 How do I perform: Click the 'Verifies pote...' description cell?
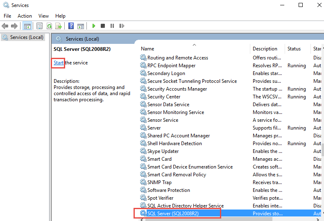pyautogui.click(x=267, y=198)
